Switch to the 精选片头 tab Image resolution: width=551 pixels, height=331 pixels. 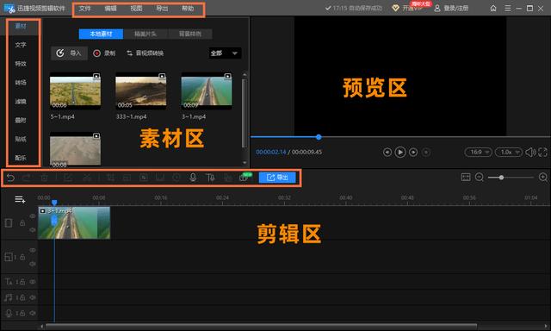pyautogui.click(x=145, y=34)
